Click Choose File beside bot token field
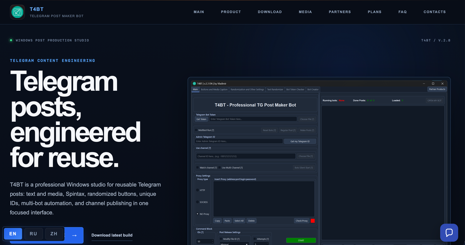This screenshot has height=245, width=465. point(307,119)
